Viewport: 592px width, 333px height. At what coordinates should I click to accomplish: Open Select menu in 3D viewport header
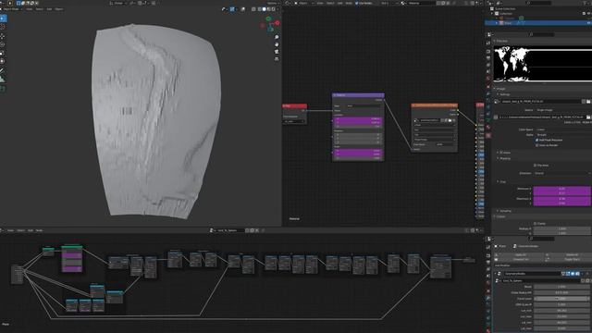pyautogui.click(x=39, y=9)
